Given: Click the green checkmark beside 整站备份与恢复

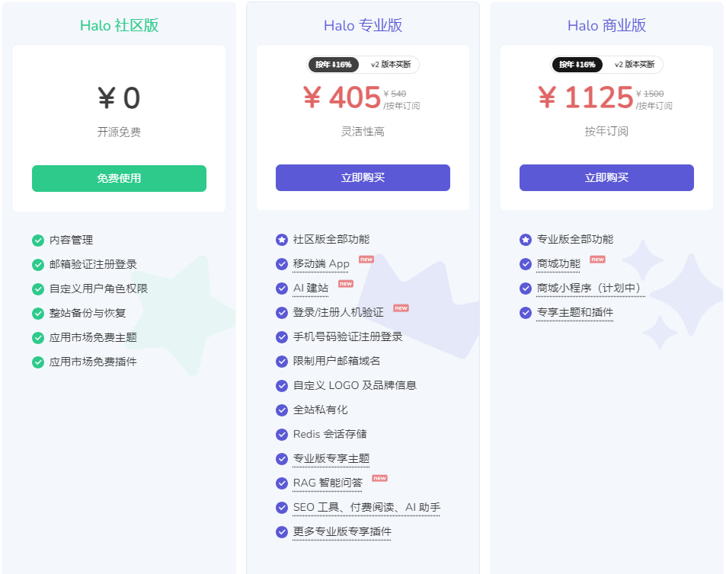Looking at the screenshot, I should coord(37,313).
